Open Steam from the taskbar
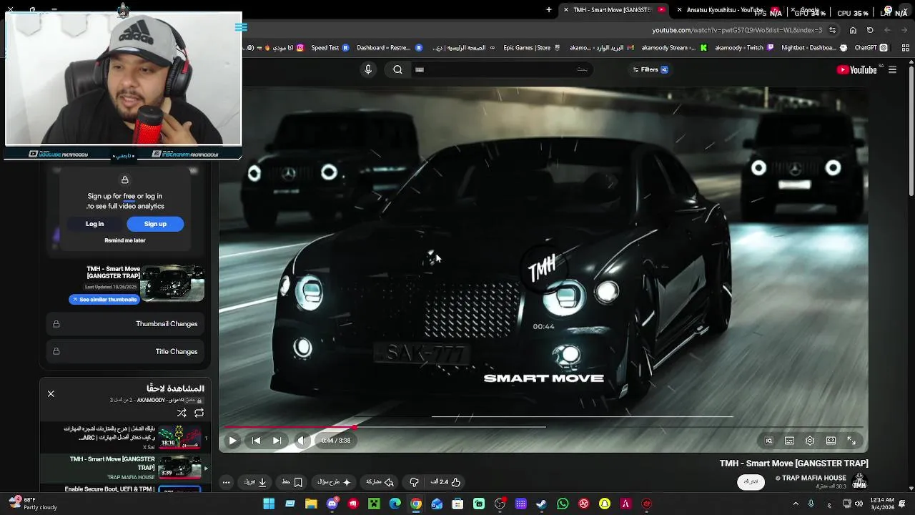 pos(542,504)
